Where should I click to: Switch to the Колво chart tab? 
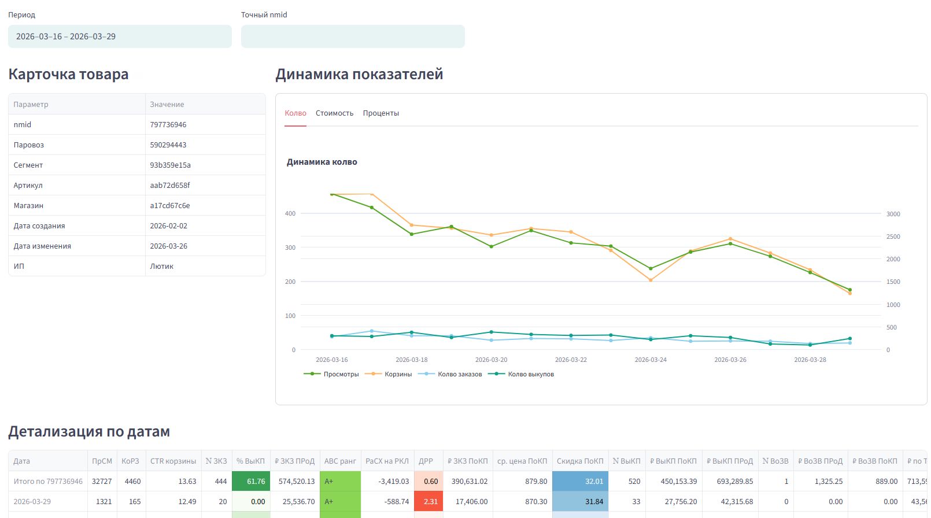[295, 113]
